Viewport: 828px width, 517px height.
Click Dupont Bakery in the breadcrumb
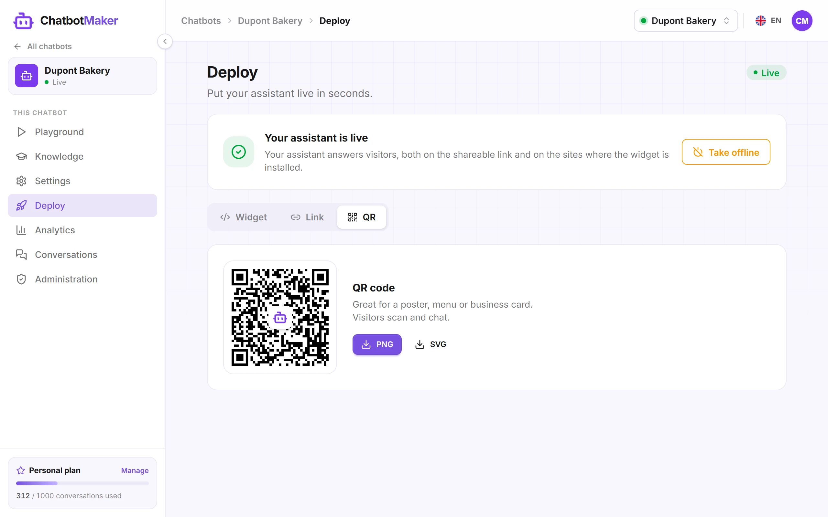point(270,21)
